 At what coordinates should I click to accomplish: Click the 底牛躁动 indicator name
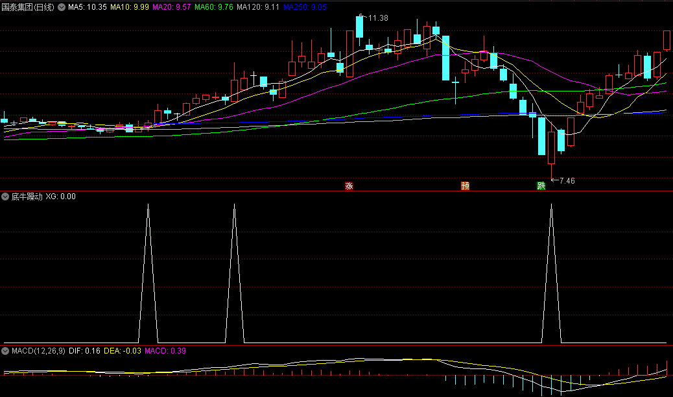coord(27,197)
